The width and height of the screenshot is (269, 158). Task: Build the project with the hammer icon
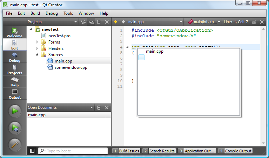click(15, 145)
